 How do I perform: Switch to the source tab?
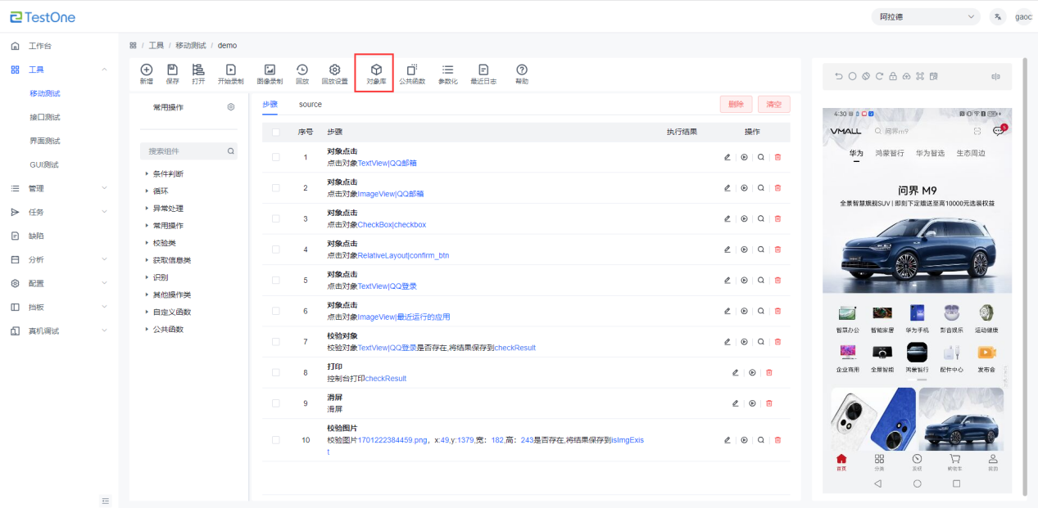click(310, 105)
